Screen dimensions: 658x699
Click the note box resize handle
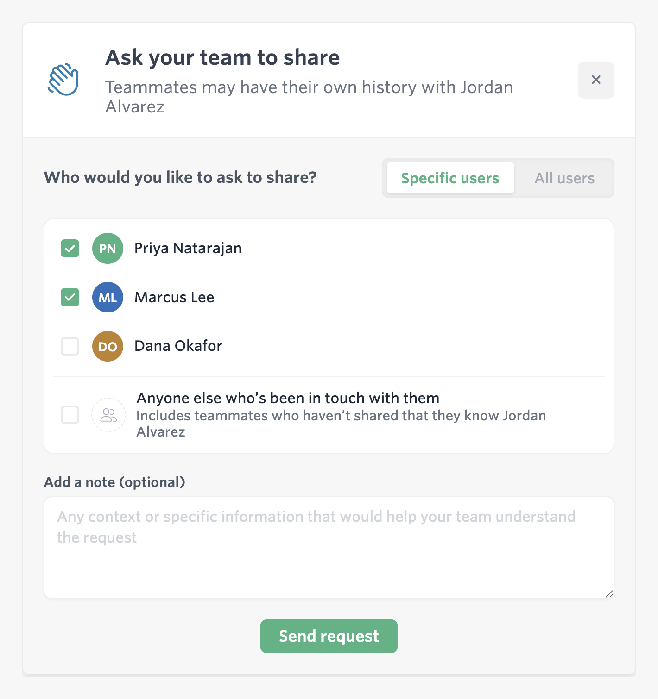pos(609,594)
